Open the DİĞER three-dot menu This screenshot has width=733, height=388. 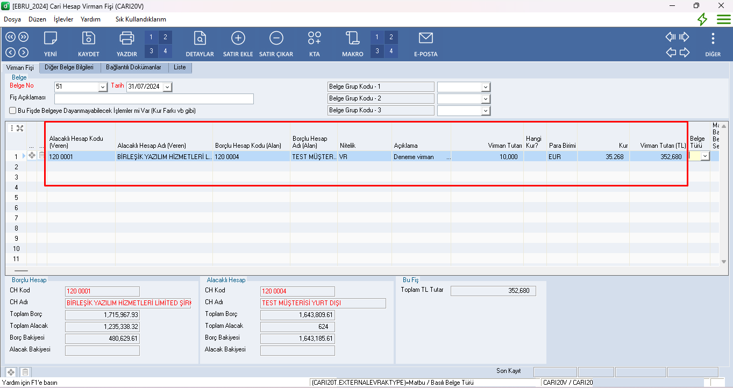click(x=713, y=38)
